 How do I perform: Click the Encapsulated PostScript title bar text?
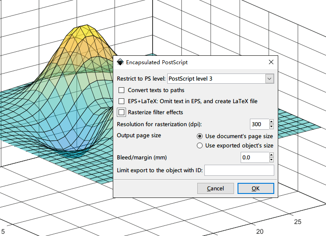coord(157,62)
